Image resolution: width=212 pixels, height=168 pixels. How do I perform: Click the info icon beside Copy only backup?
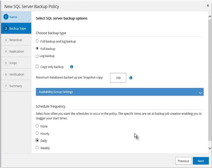coord(72,67)
